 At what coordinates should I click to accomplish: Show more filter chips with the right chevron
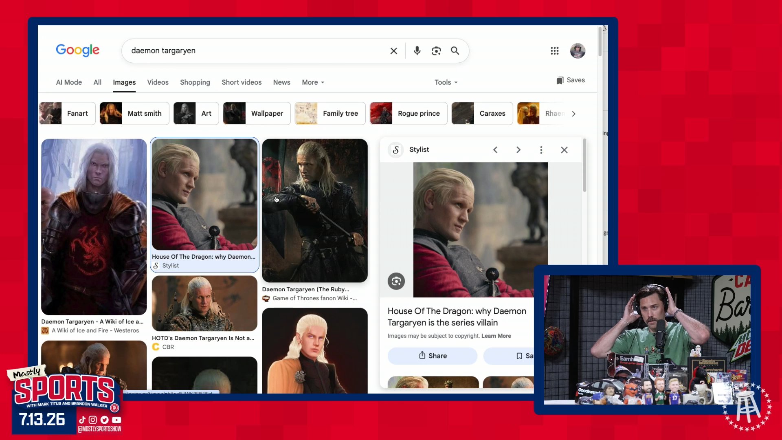[573, 114]
